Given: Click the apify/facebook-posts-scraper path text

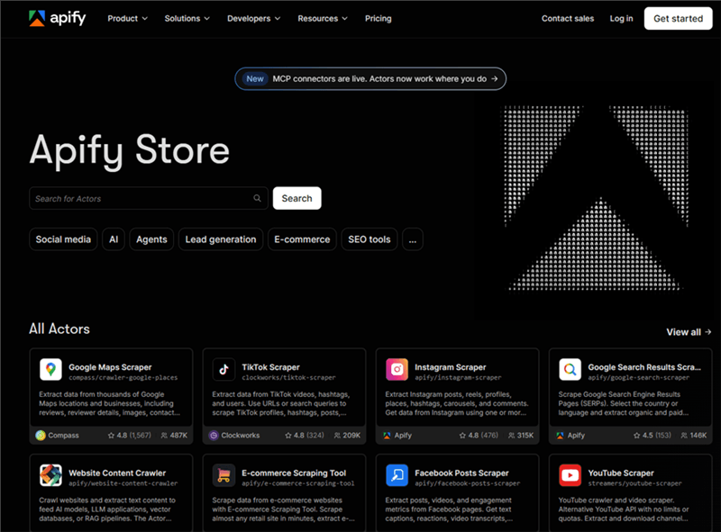Looking at the screenshot, I should coord(468,483).
